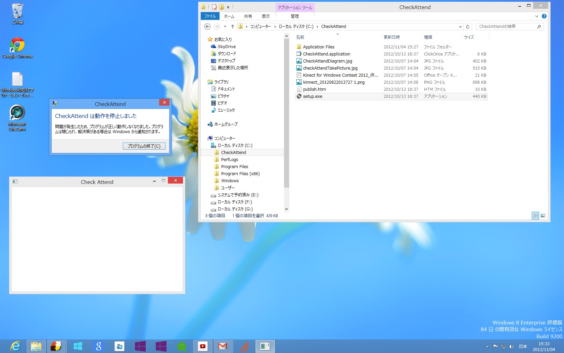Show hidden system tray icons
Screen dimensions: 564x353
pyautogui.click(x=487, y=347)
